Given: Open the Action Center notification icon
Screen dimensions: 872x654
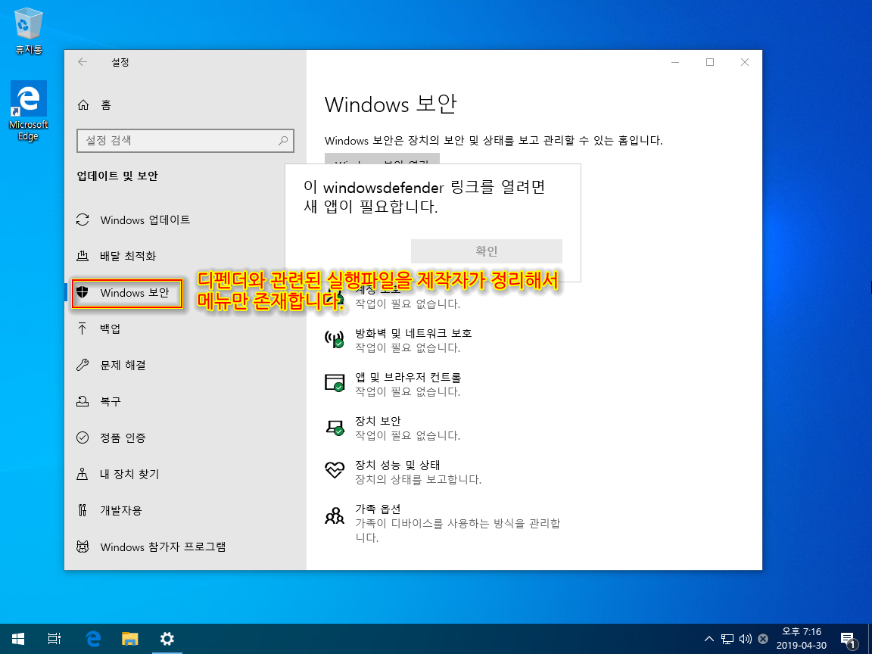Looking at the screenshot, I should coord(849,640).
